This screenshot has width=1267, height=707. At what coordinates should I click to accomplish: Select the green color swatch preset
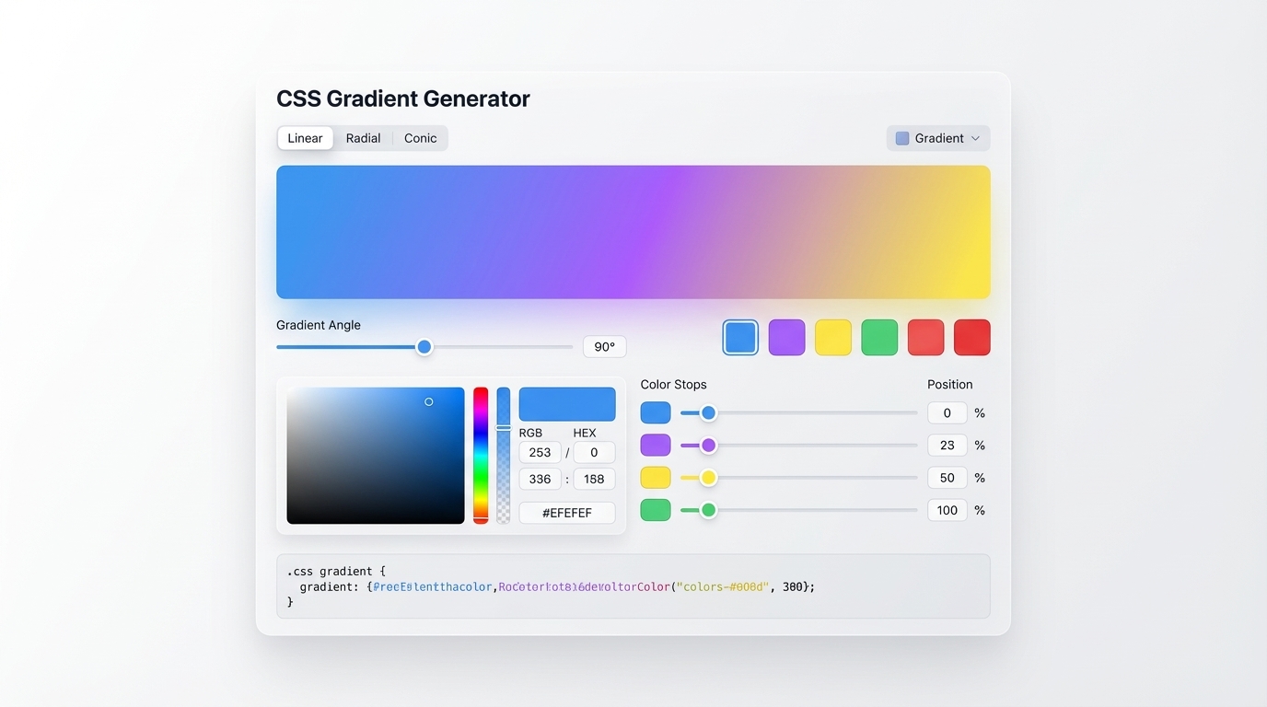point(879,337)
